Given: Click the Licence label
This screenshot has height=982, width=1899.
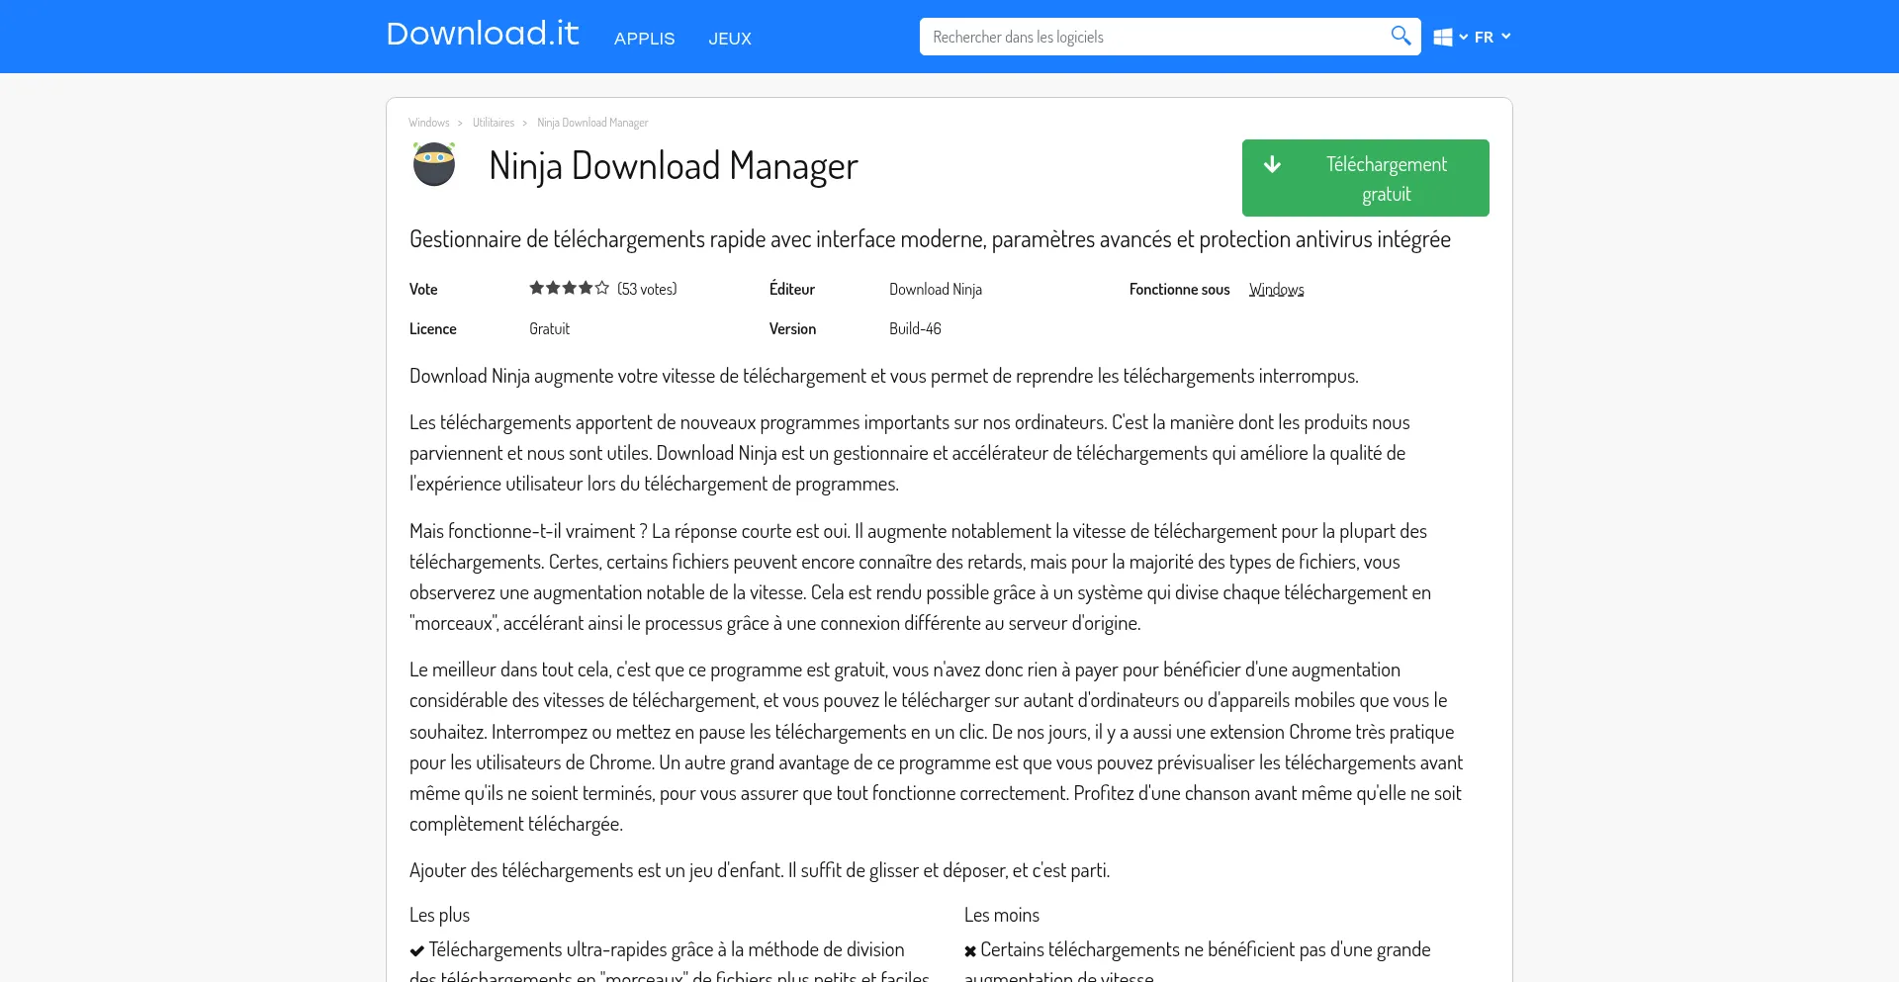Looking at the screenshot, I should (433, 329).
